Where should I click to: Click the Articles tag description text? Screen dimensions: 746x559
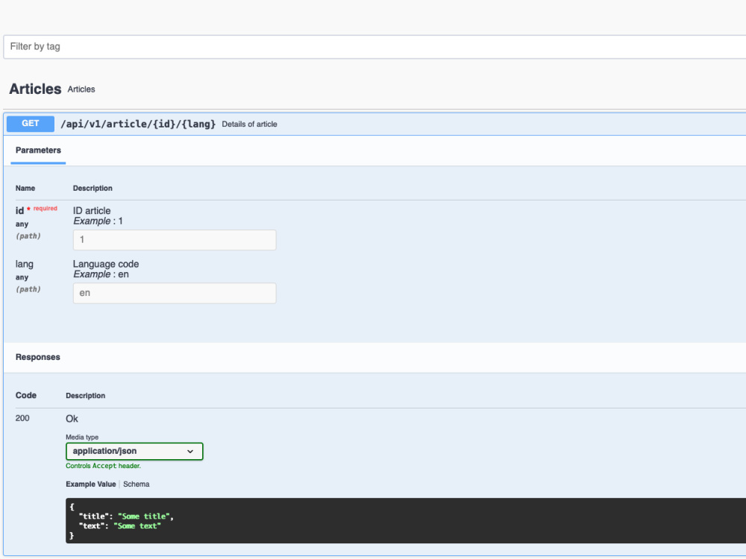81,89
